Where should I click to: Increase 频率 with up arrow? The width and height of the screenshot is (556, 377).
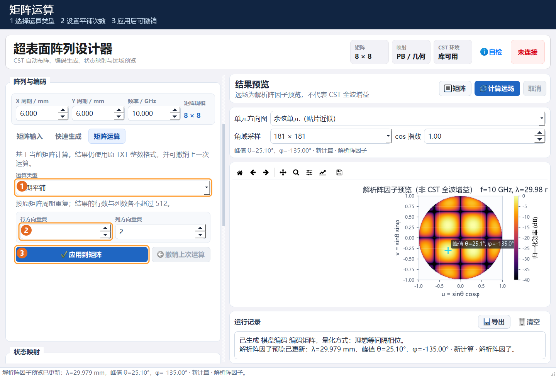tap(175, 110)
